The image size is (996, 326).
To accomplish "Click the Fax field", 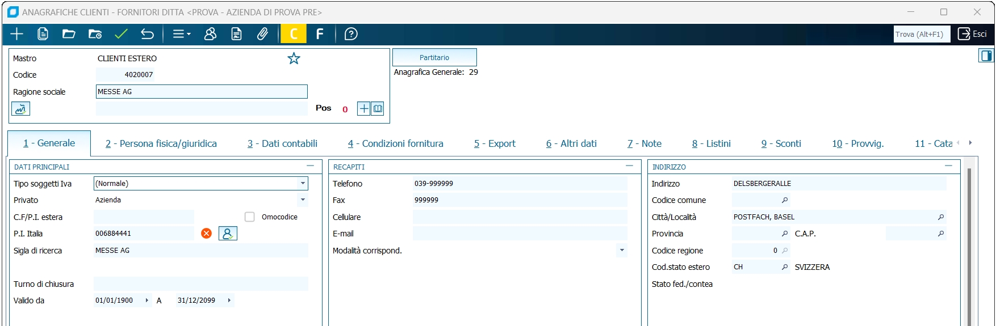I will pyautogui.click(x=520, y=200).
